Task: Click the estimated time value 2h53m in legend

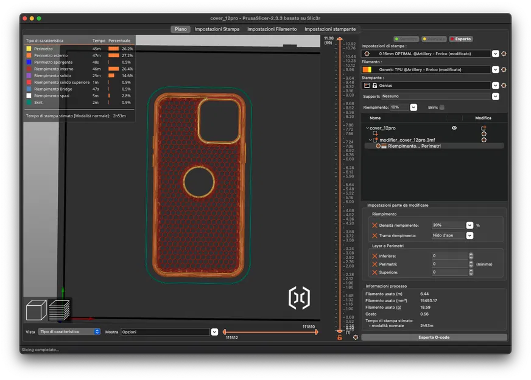Action: tap(119, 116)
